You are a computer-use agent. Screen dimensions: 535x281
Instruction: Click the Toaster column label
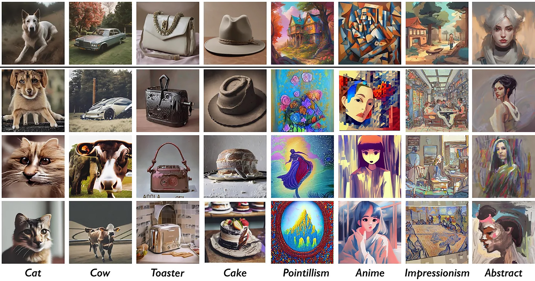click(168, 273)
